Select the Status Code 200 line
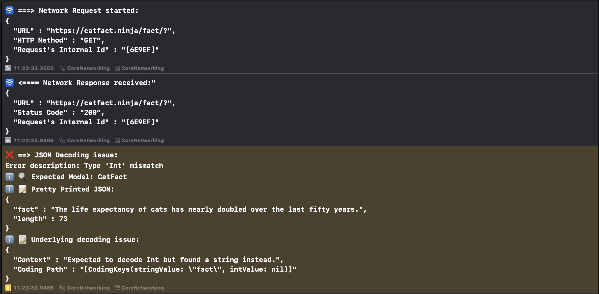This screenshot has width=599, height=294. click(59, 112)
